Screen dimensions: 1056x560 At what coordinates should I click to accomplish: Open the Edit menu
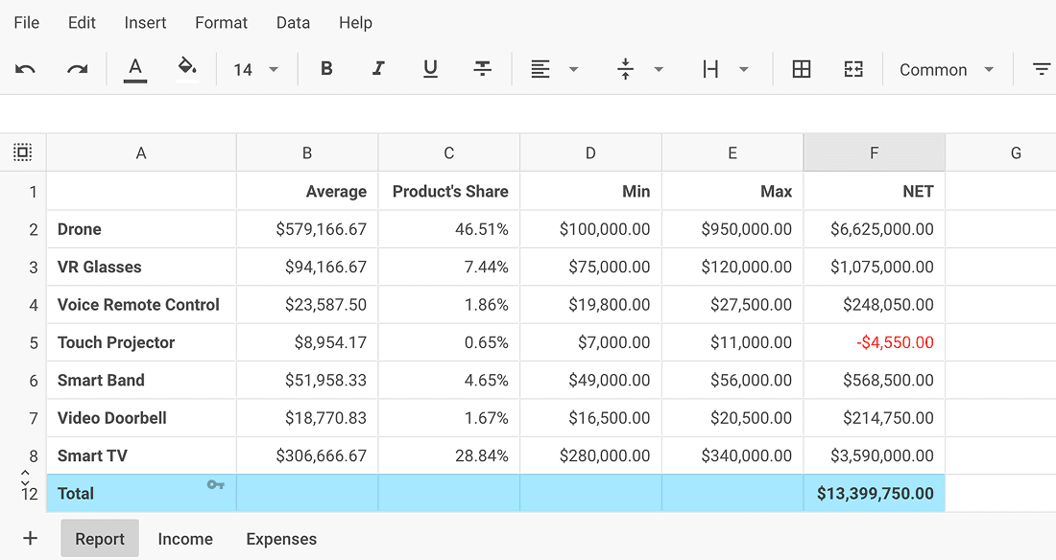(82, 23)
